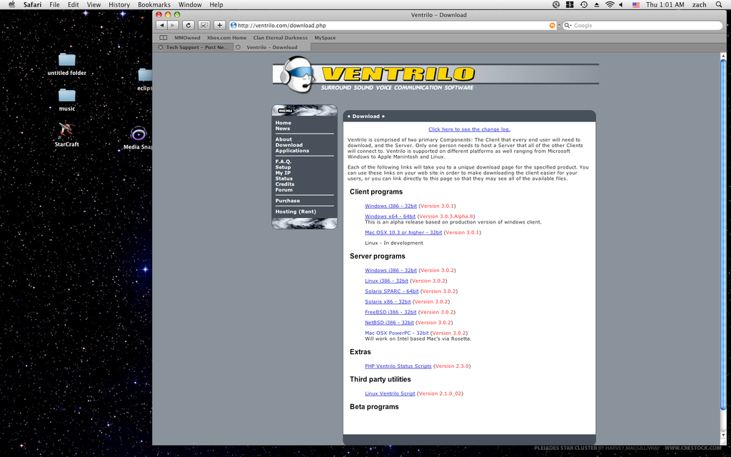The height and width of the screenshot is (457, 731).
Task: Click the change log link
Action: coord(469,129)
